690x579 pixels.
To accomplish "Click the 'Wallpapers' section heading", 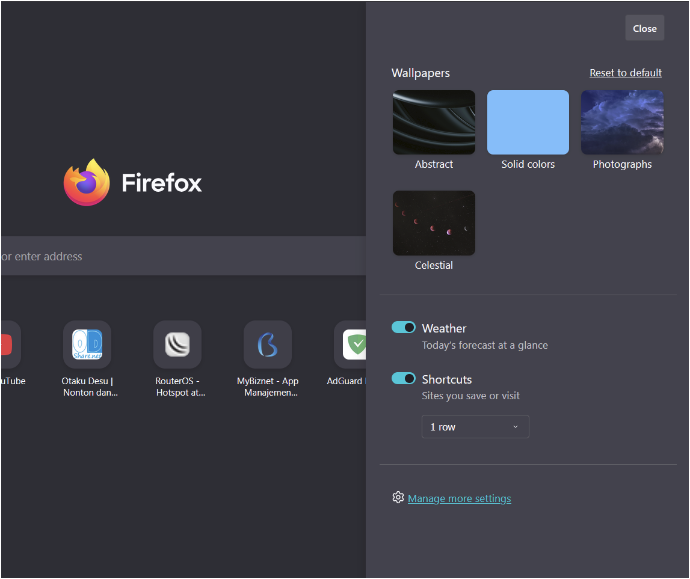I will coord(420,73).
